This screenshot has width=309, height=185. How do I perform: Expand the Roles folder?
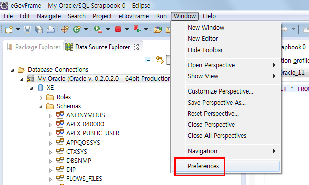click(41, 98)
